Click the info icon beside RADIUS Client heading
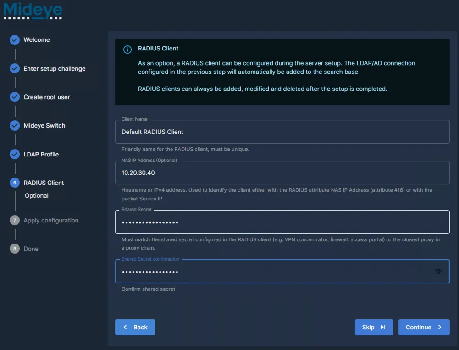 pyautogui.click(x=127, y=49)
